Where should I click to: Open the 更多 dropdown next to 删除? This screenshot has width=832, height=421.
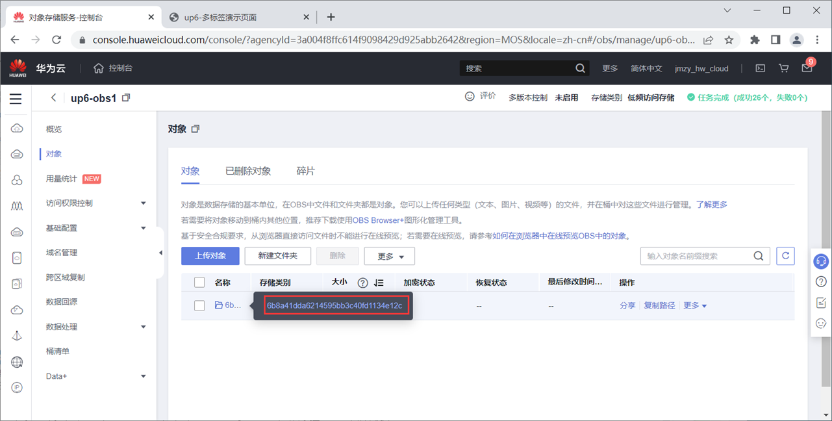click(389, 256)
